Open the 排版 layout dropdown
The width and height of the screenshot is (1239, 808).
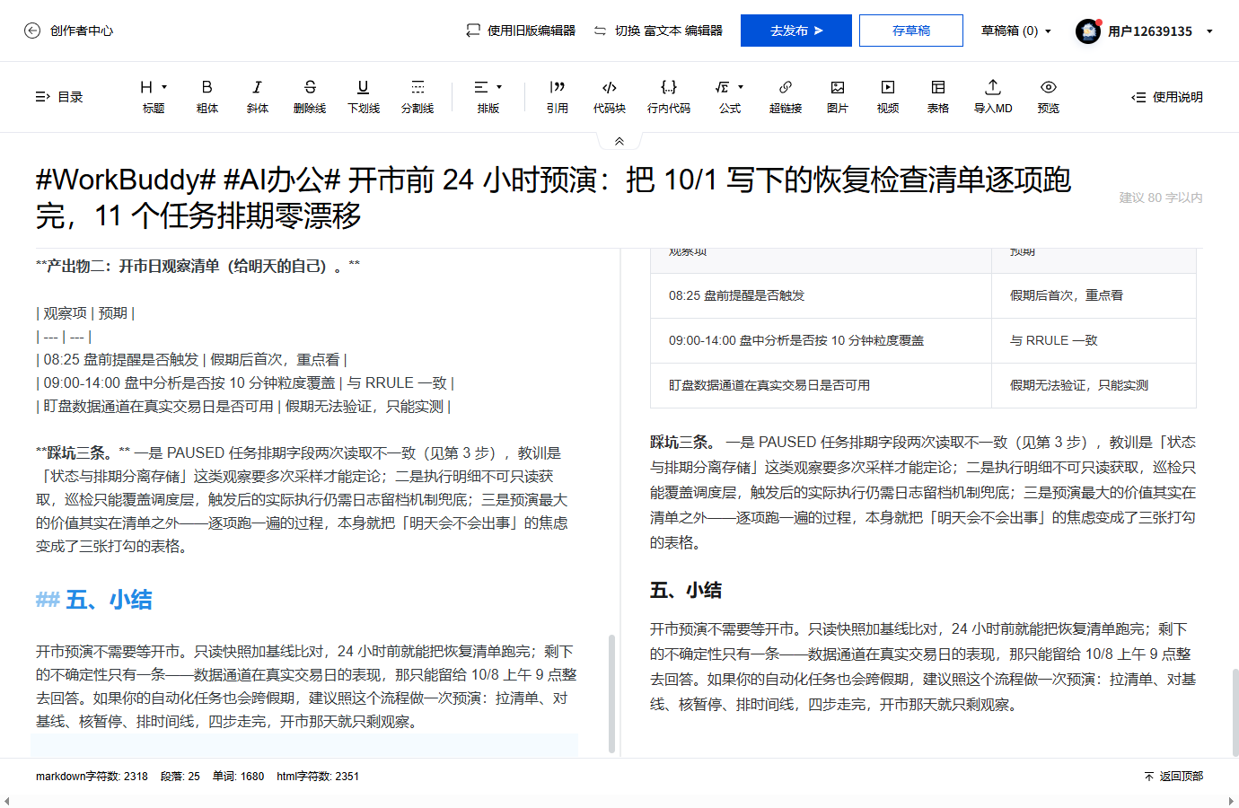pos(488,97)
